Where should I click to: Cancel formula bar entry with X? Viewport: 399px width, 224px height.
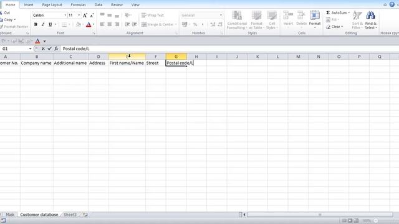point(43,49)
